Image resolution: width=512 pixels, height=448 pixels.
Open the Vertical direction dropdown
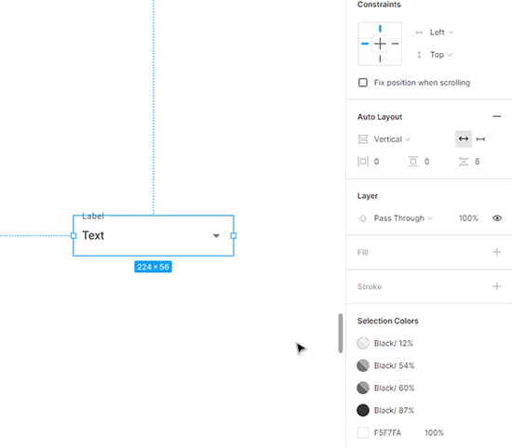point(392,139)
